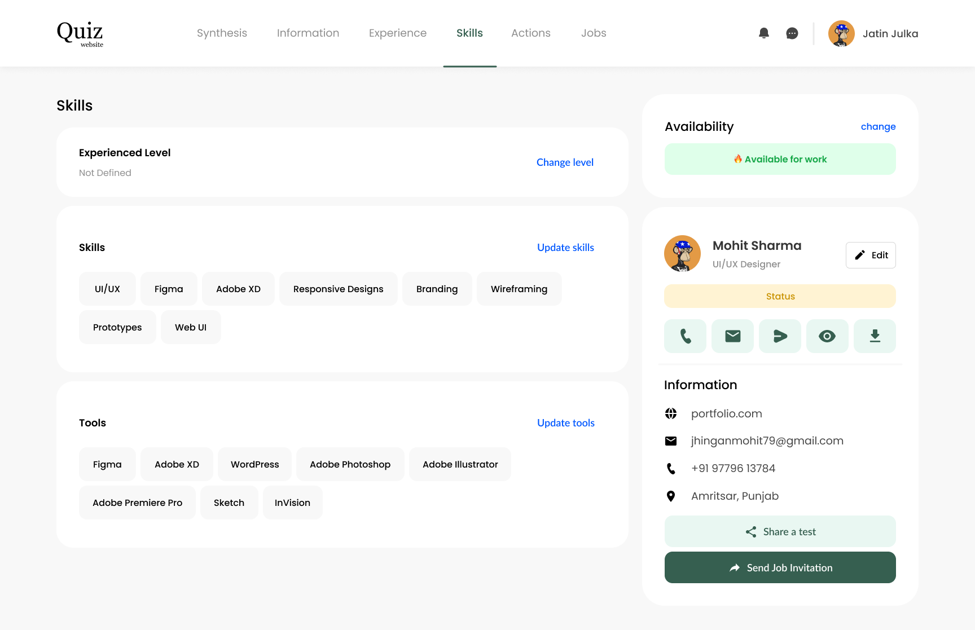Click the email envelope action button

point(732,336)
